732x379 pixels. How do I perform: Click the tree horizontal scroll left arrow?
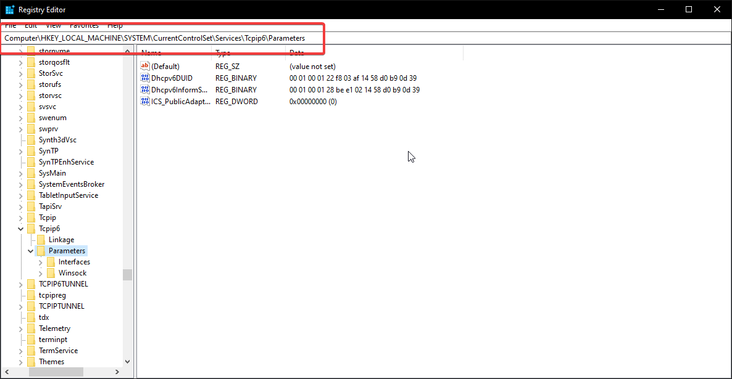7,372
